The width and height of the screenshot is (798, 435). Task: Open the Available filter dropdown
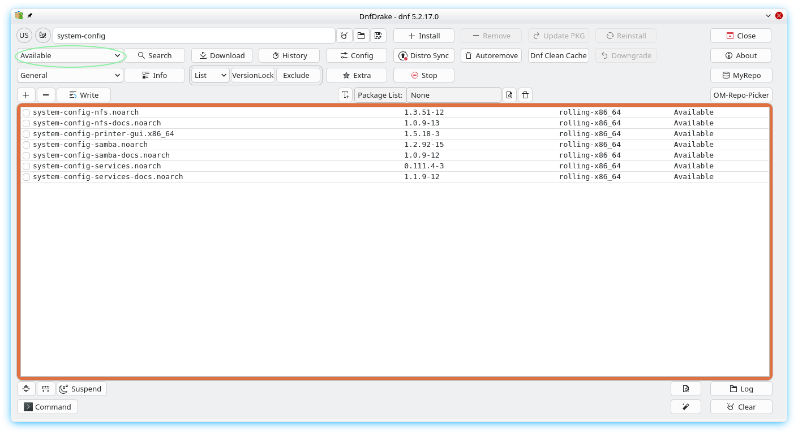(70, 55)
